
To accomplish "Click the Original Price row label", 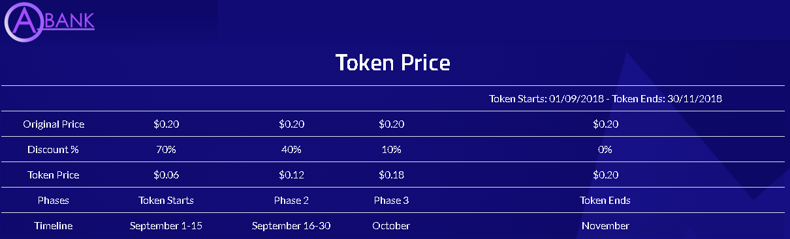I will coord(54,124).
